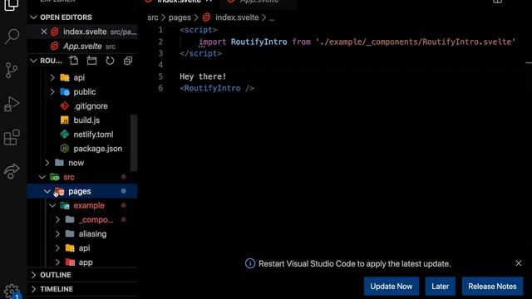532x299 pixels.
Task: Expand the top-level api folder chevron
Action: (52, 77)
